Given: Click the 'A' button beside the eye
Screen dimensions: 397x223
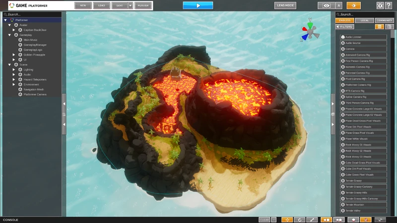Looking at the screenshot, I should click(339, 5).
